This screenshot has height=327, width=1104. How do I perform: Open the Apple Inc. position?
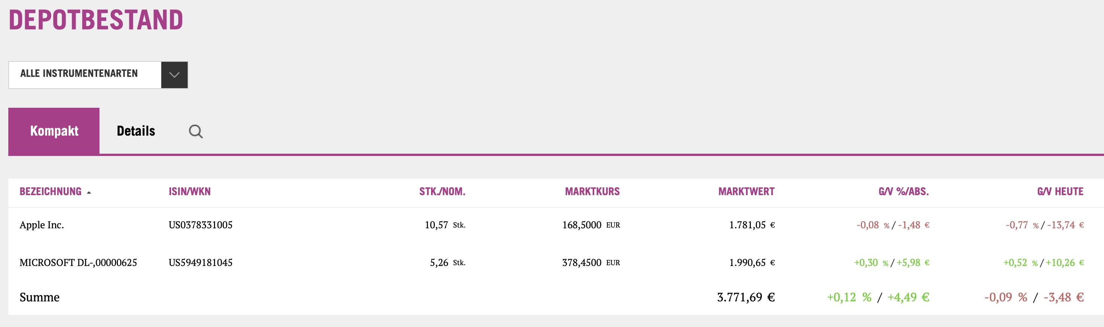tap(42, 225)
